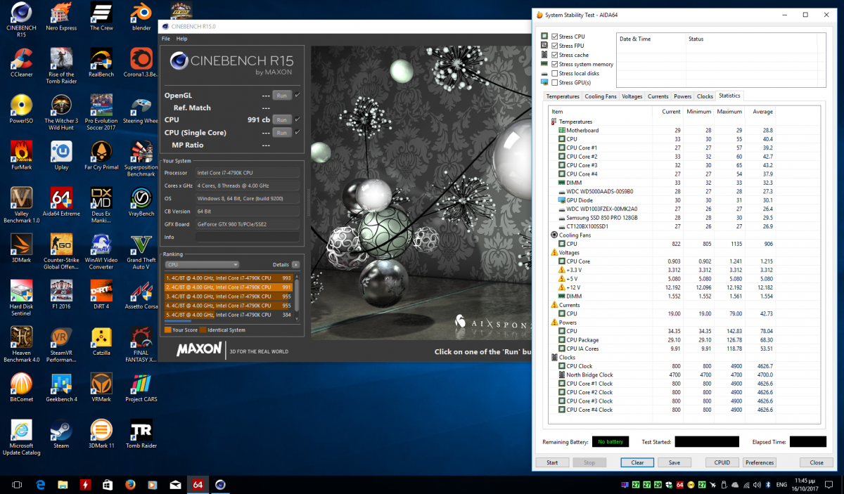Click the Clear button in AIDA64
This screenshot has height=494, width=844.
point(637,462)
